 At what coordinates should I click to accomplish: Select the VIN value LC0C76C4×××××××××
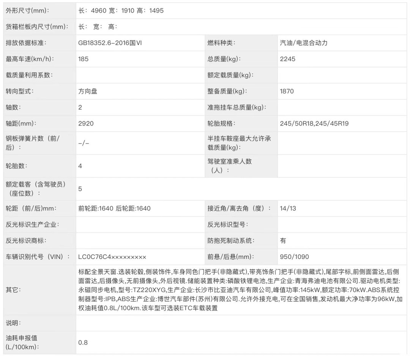click(112, 257)
